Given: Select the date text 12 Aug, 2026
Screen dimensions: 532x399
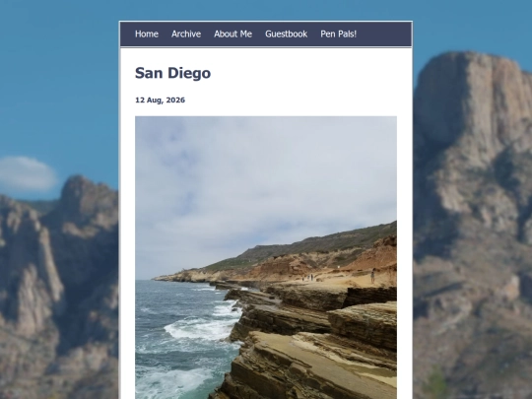Looking at the screenshot, I should pos(160,100).
